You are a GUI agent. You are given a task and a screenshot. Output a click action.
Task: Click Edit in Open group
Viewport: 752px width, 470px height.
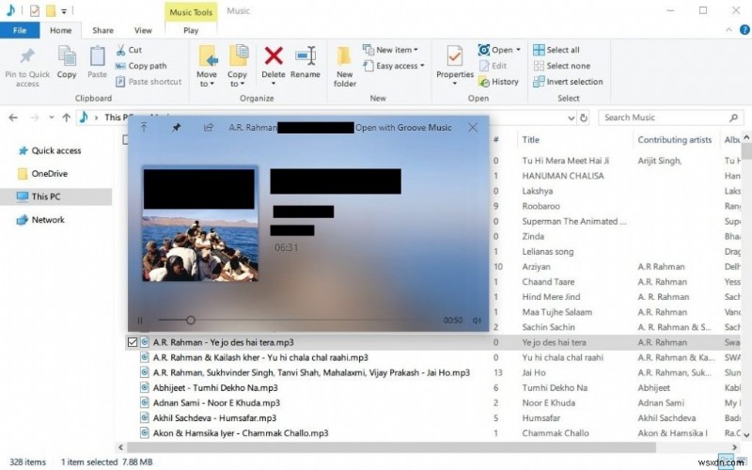coord(493,66)
